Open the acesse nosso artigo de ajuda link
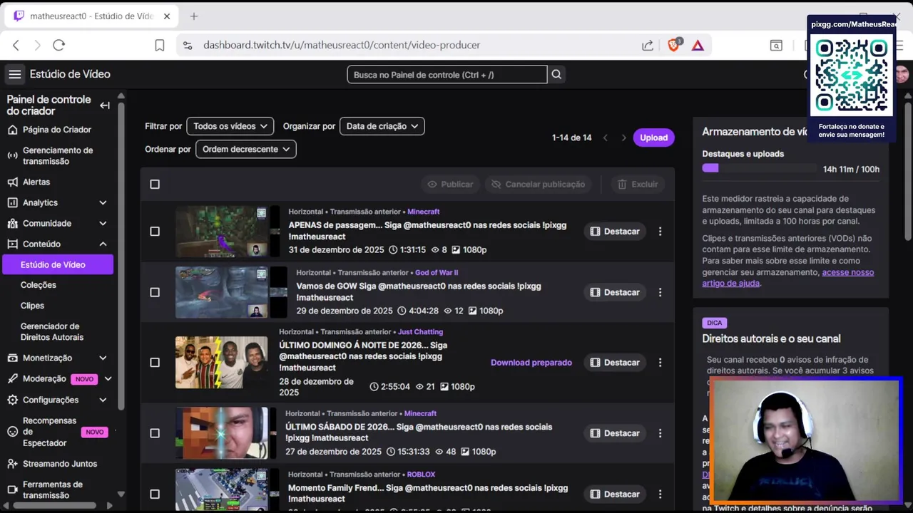 [x=788, y=278]
